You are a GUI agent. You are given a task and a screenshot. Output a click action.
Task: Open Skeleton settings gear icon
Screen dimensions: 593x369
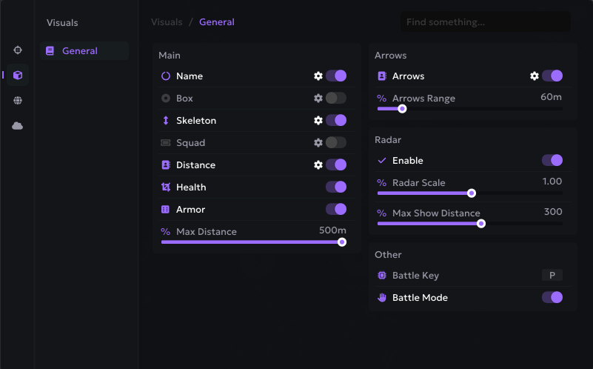pos(318,120)
